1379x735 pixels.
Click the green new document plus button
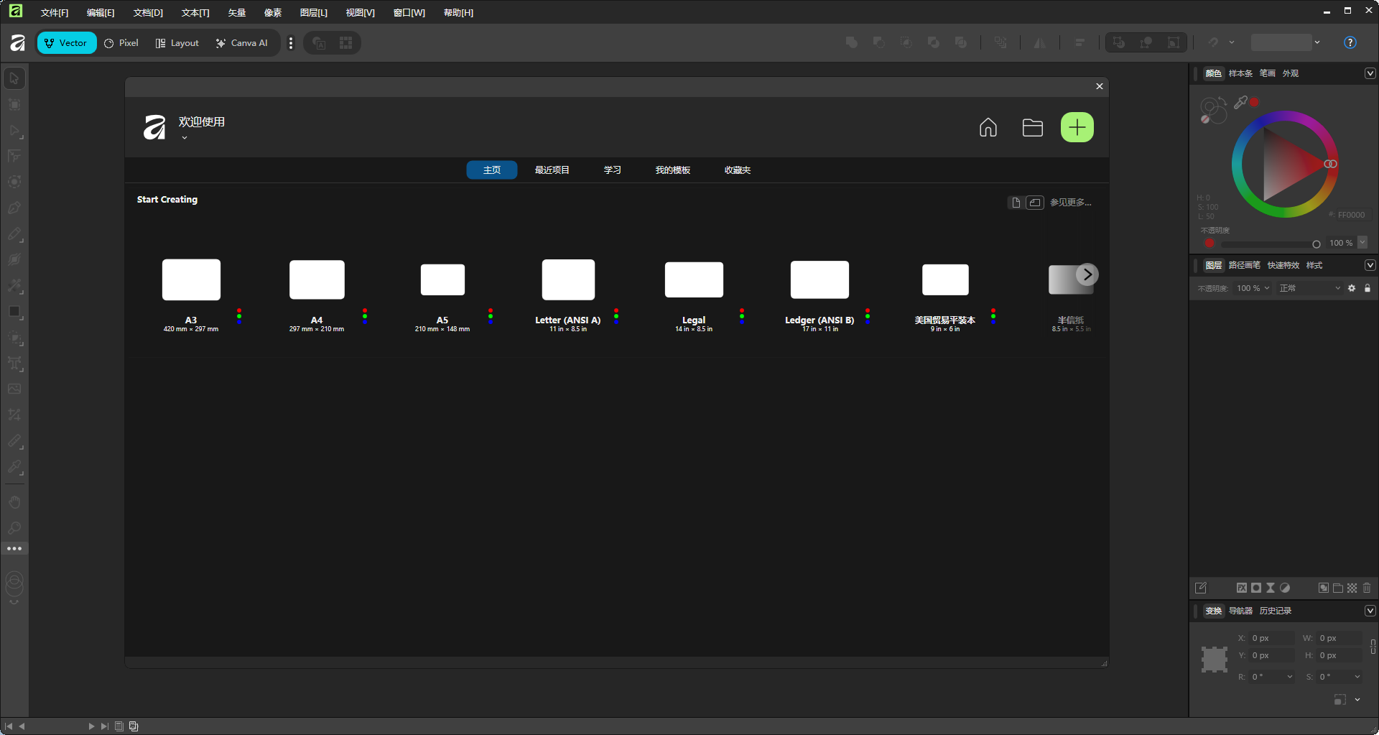[1077, 127]
